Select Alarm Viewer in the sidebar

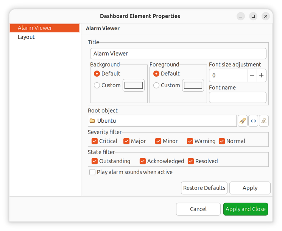point(35,28)
